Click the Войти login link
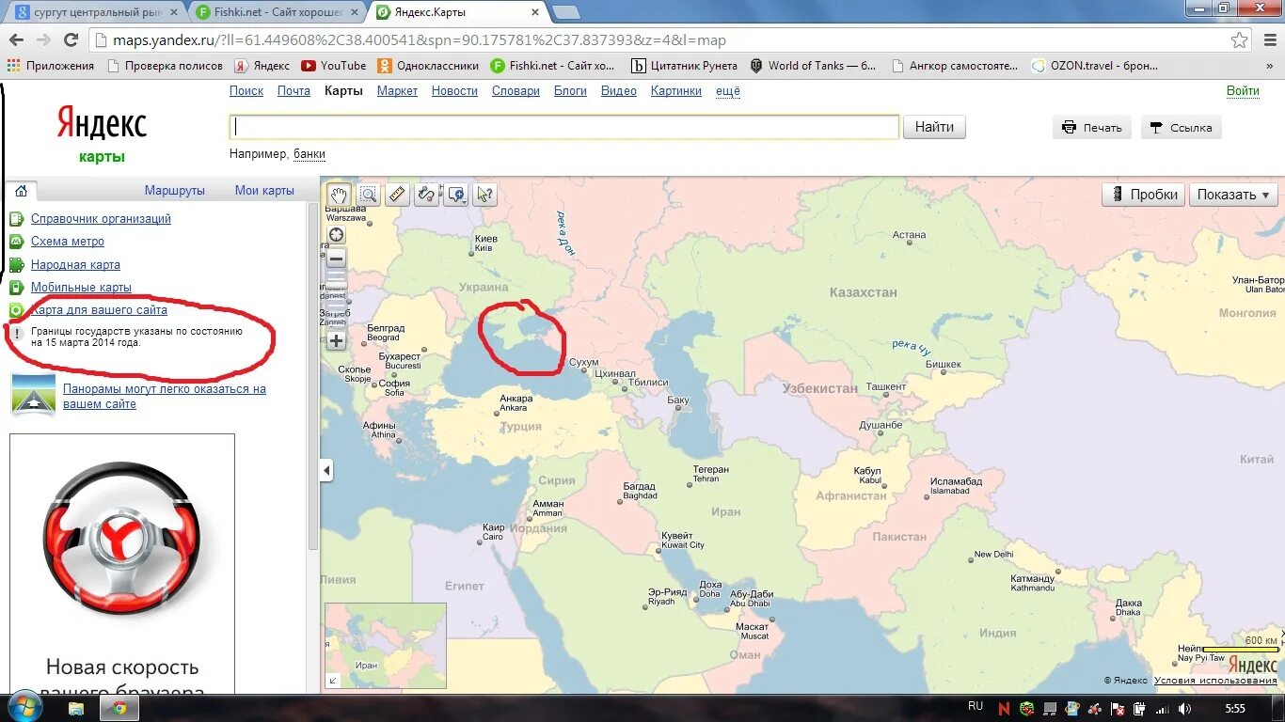The width and height of the screenshot is (1285, 722). click(1243, 91)
